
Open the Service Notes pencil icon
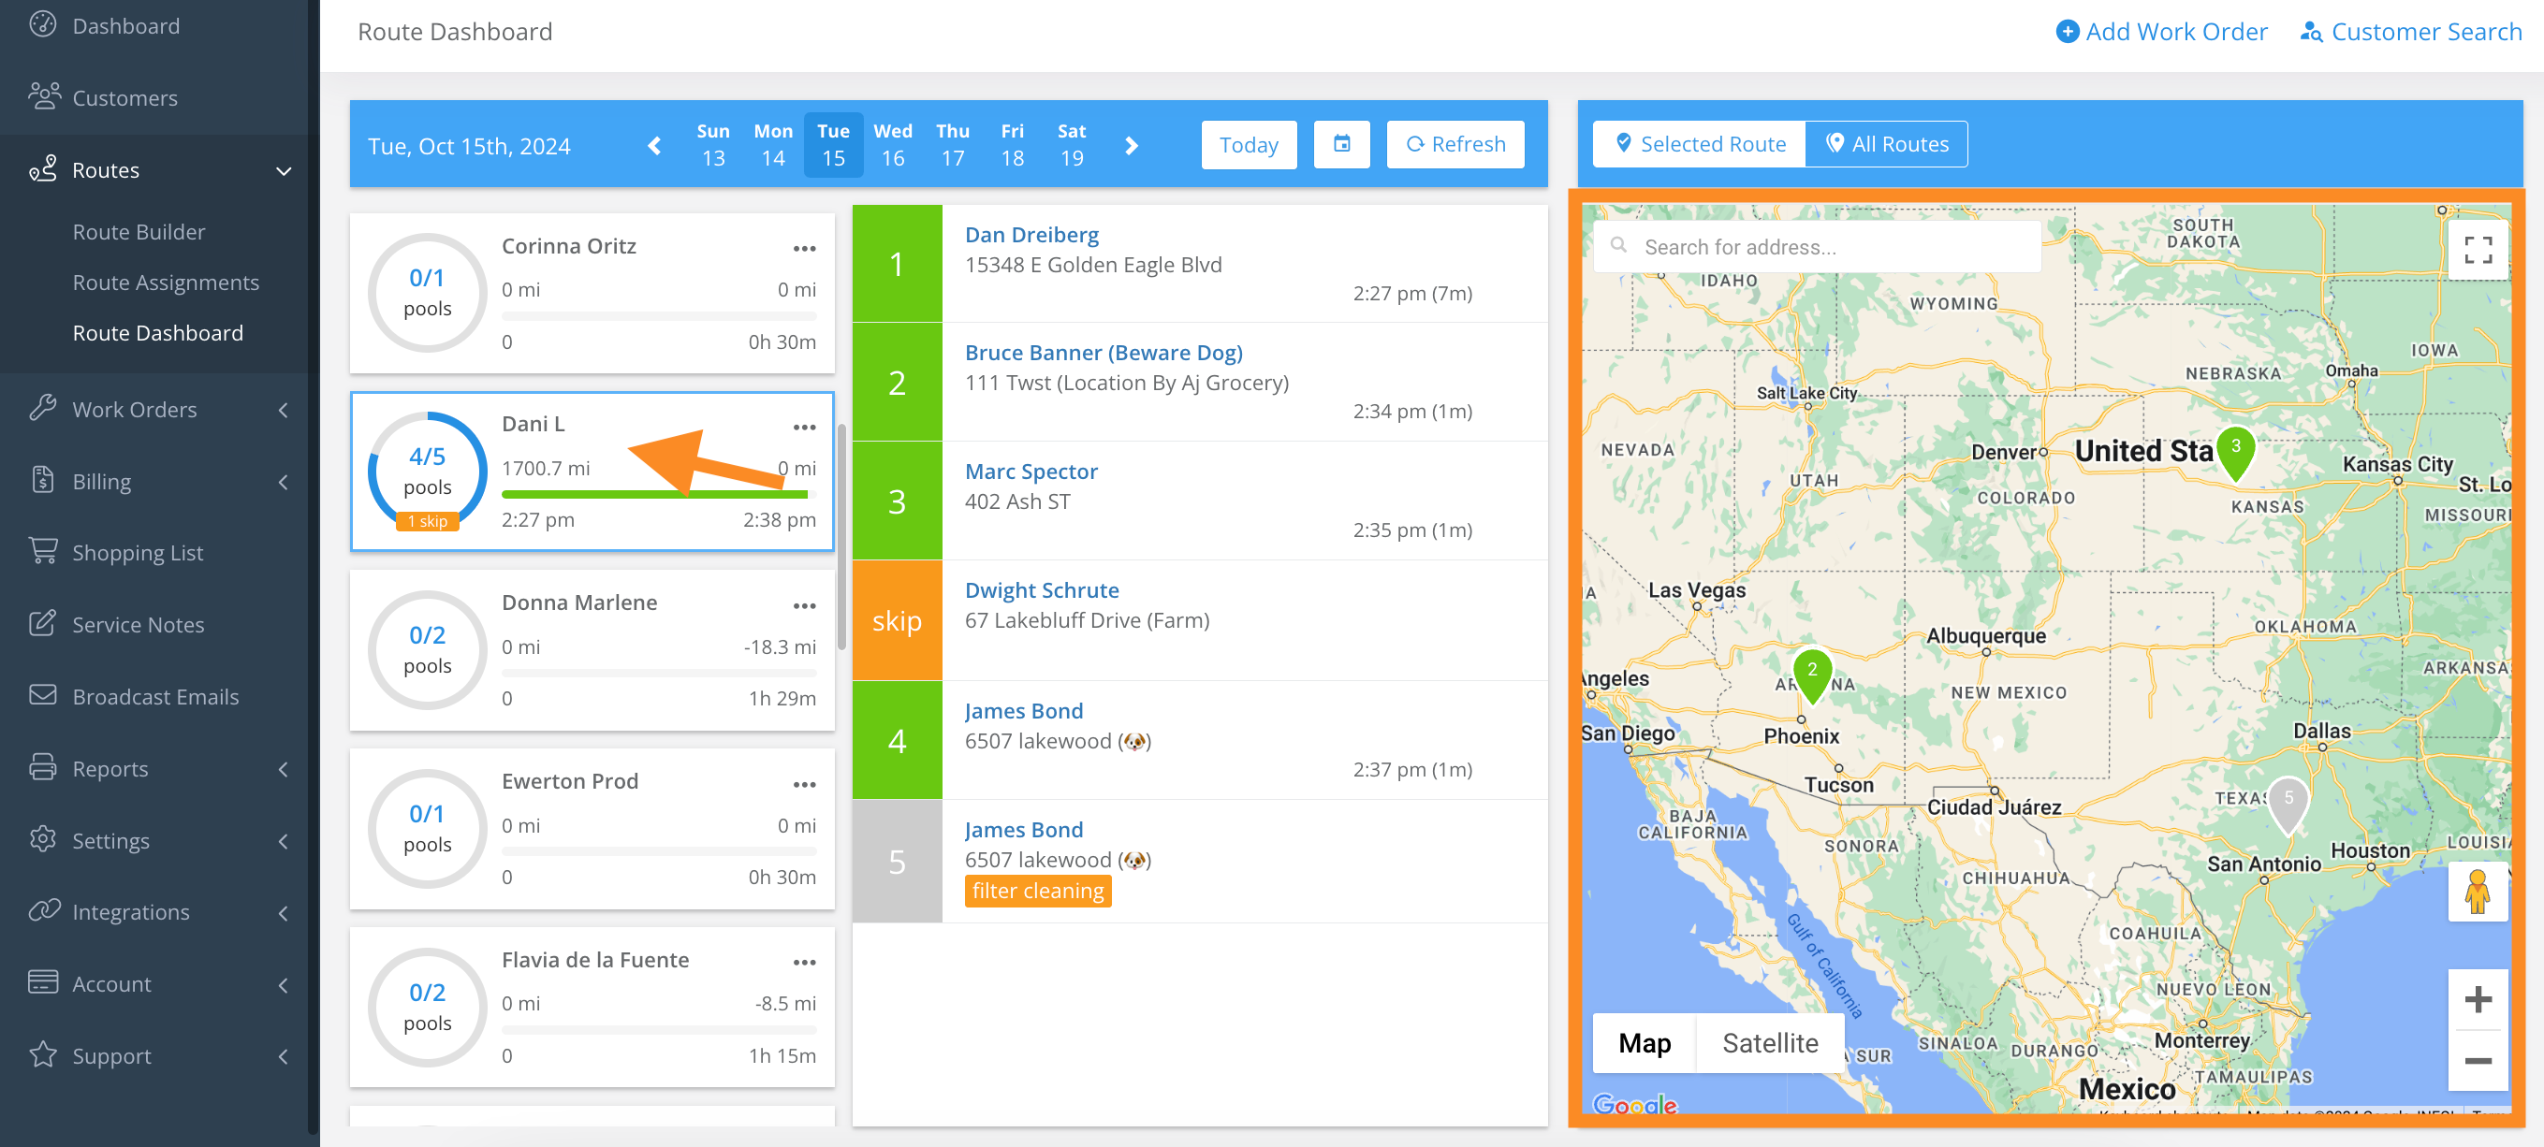[x=42, y=624]
